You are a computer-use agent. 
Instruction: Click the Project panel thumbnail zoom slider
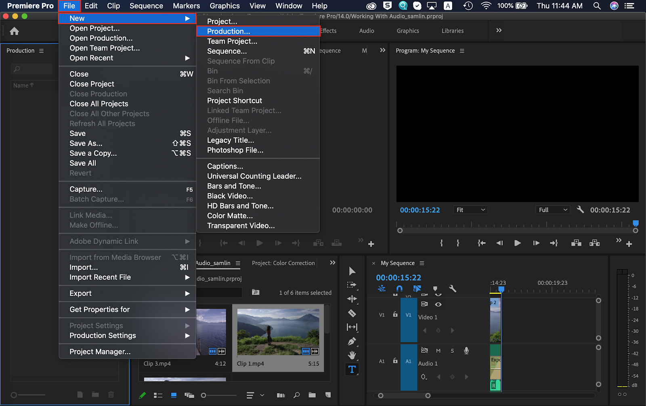click(220, 396)
